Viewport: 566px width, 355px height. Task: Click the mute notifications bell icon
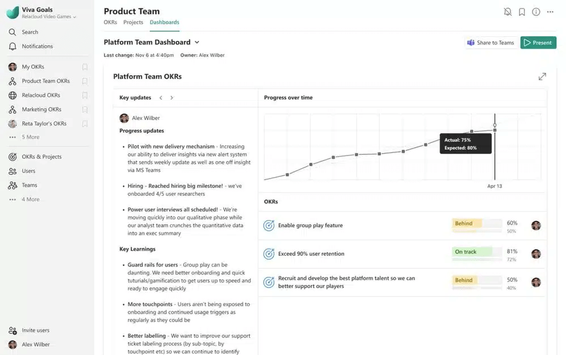[x=508, y=12]
